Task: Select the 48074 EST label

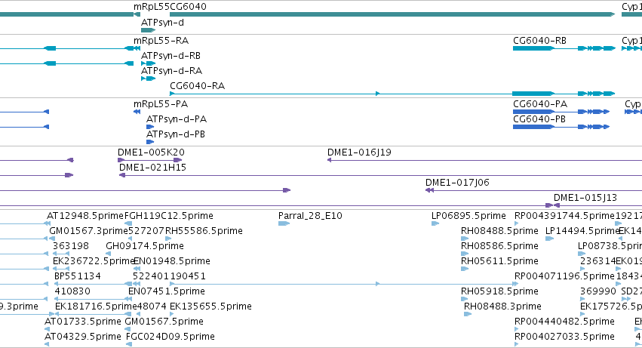Action: 152,307
